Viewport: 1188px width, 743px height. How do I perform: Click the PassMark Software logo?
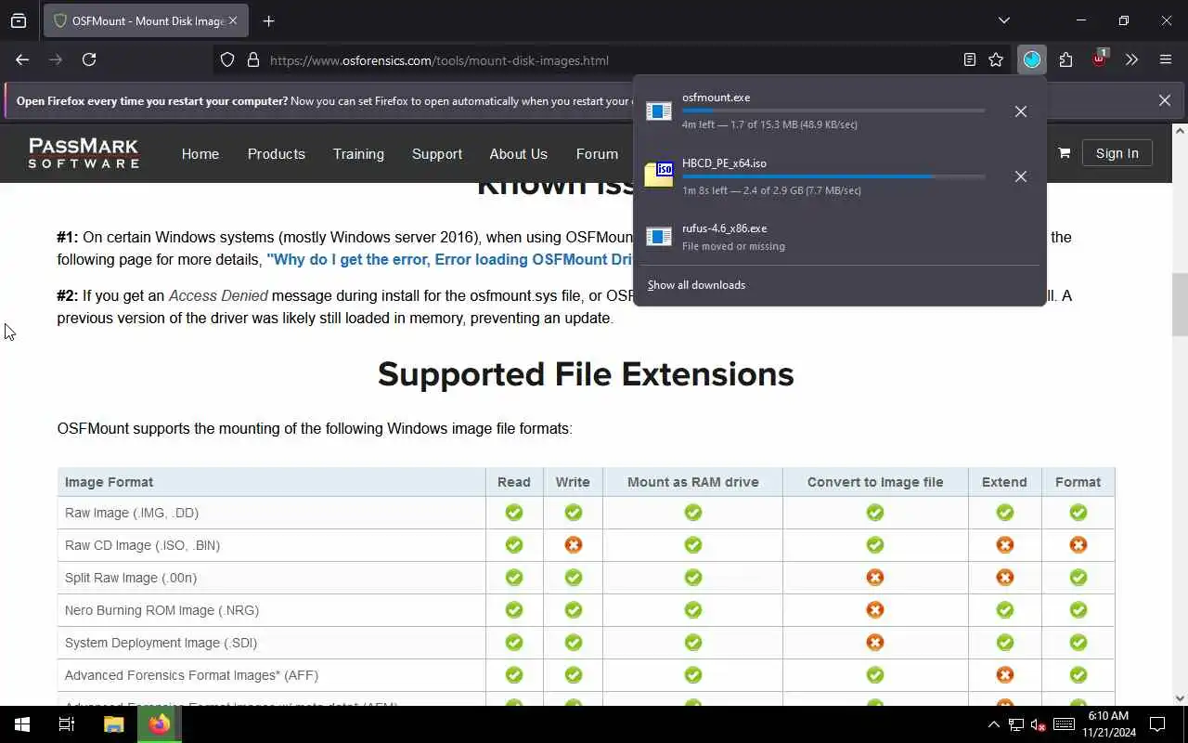[84, 153]
